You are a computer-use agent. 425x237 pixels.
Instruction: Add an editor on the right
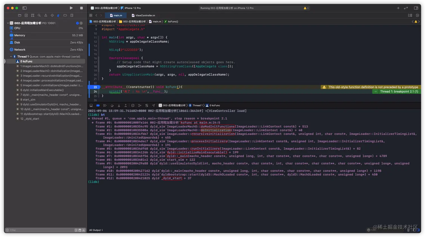coord(417,15)
